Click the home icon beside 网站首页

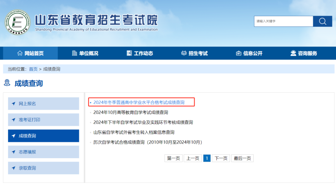pos(20,53)
